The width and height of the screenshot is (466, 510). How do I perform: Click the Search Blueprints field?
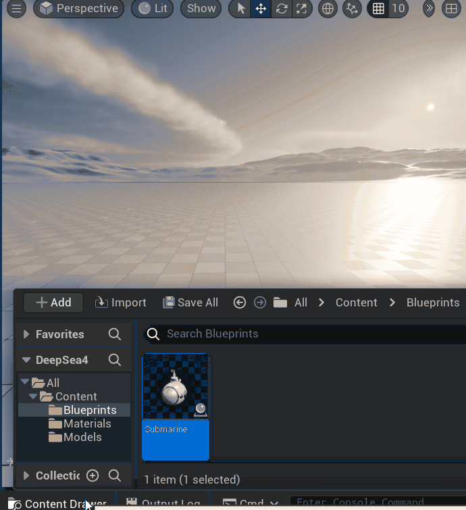point(304,333)
